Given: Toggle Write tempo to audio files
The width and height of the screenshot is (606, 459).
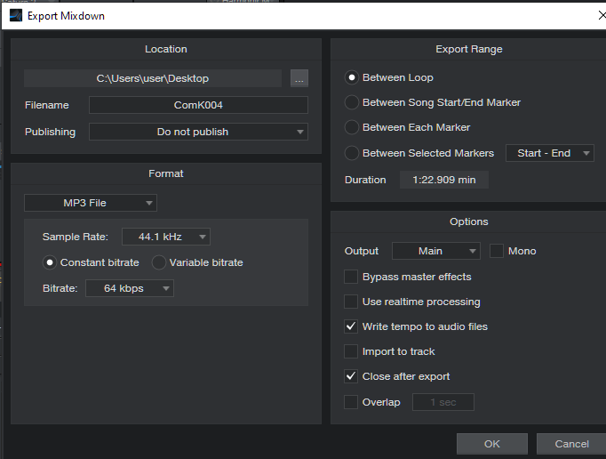Looking at the screenshot, I should pos(351,326).
